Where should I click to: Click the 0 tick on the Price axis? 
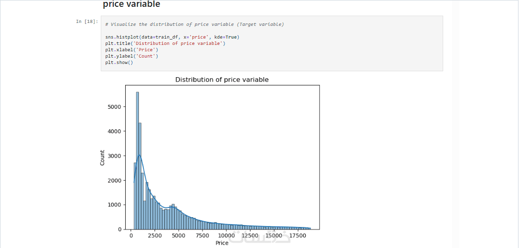[131, 235]
